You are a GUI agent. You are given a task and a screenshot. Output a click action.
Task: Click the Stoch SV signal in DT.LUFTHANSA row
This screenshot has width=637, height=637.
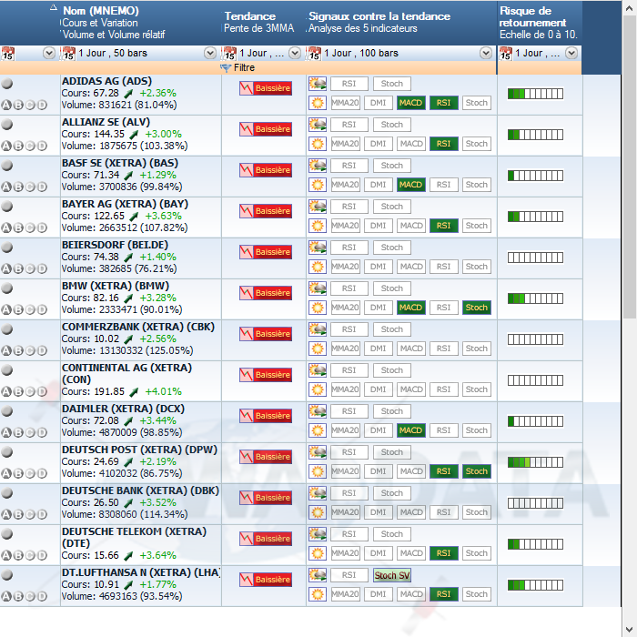[x=392, y=575]
